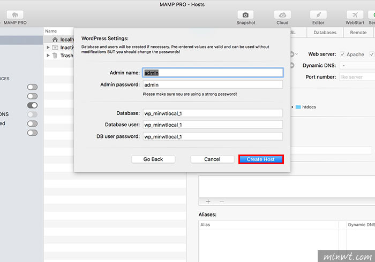Viewport: 375px width, 262px height.
Task: Open the Cloud toolbar icon
Action: point(282,15)
